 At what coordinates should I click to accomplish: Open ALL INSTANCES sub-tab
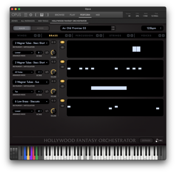(x=28, y=21)
